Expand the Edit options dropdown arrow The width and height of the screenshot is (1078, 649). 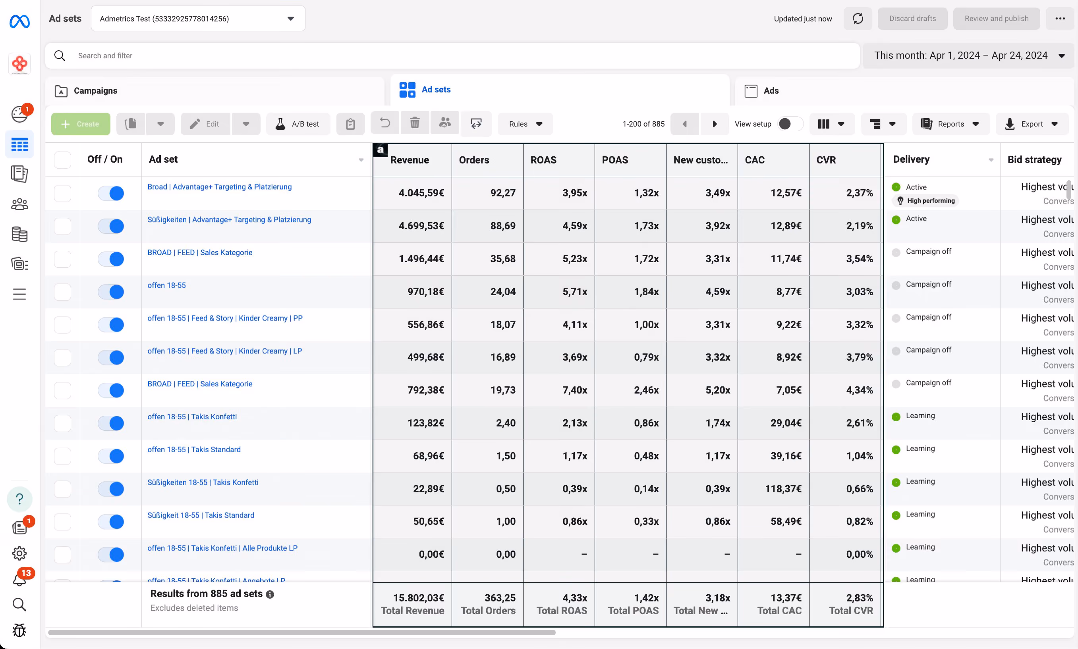click(x=246, y=124)
